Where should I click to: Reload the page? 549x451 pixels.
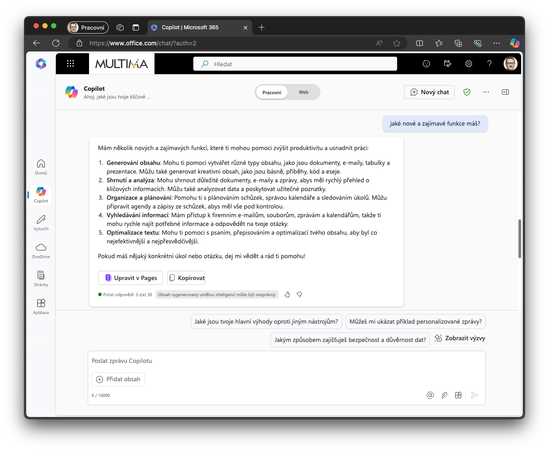point(56,43)
